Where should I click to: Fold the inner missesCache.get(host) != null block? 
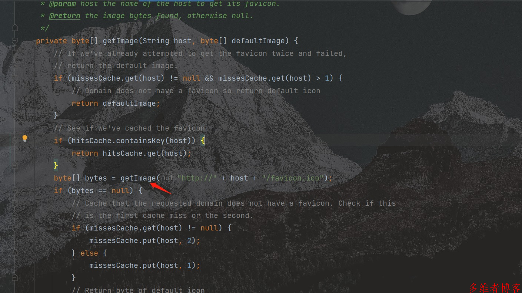15,228
